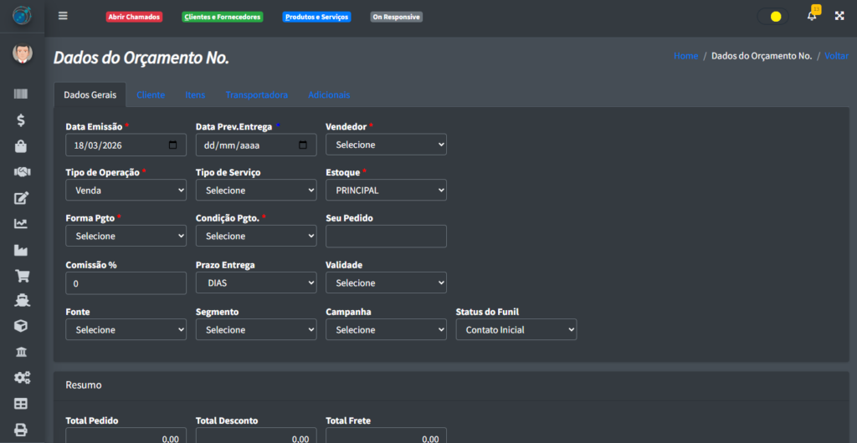
Task: Click the Abrir Chamados button
Action: (134, 17)
